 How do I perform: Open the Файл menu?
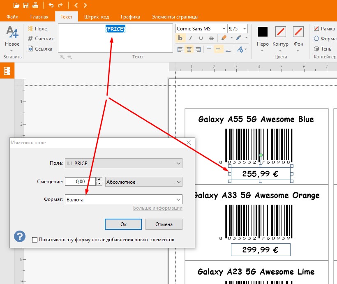tap(12, 17)
